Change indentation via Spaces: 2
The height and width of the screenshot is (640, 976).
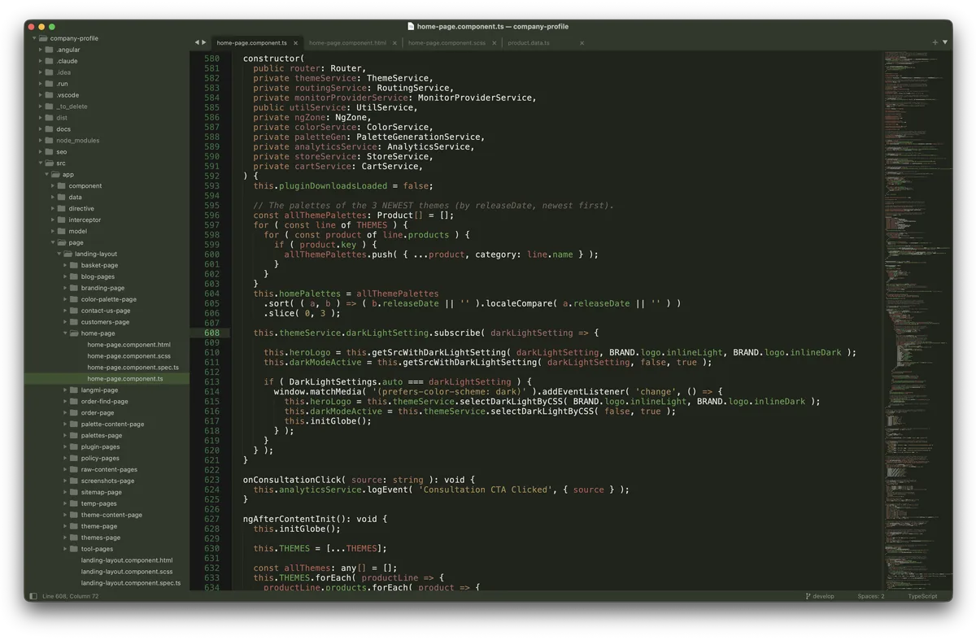pos(870,596)
